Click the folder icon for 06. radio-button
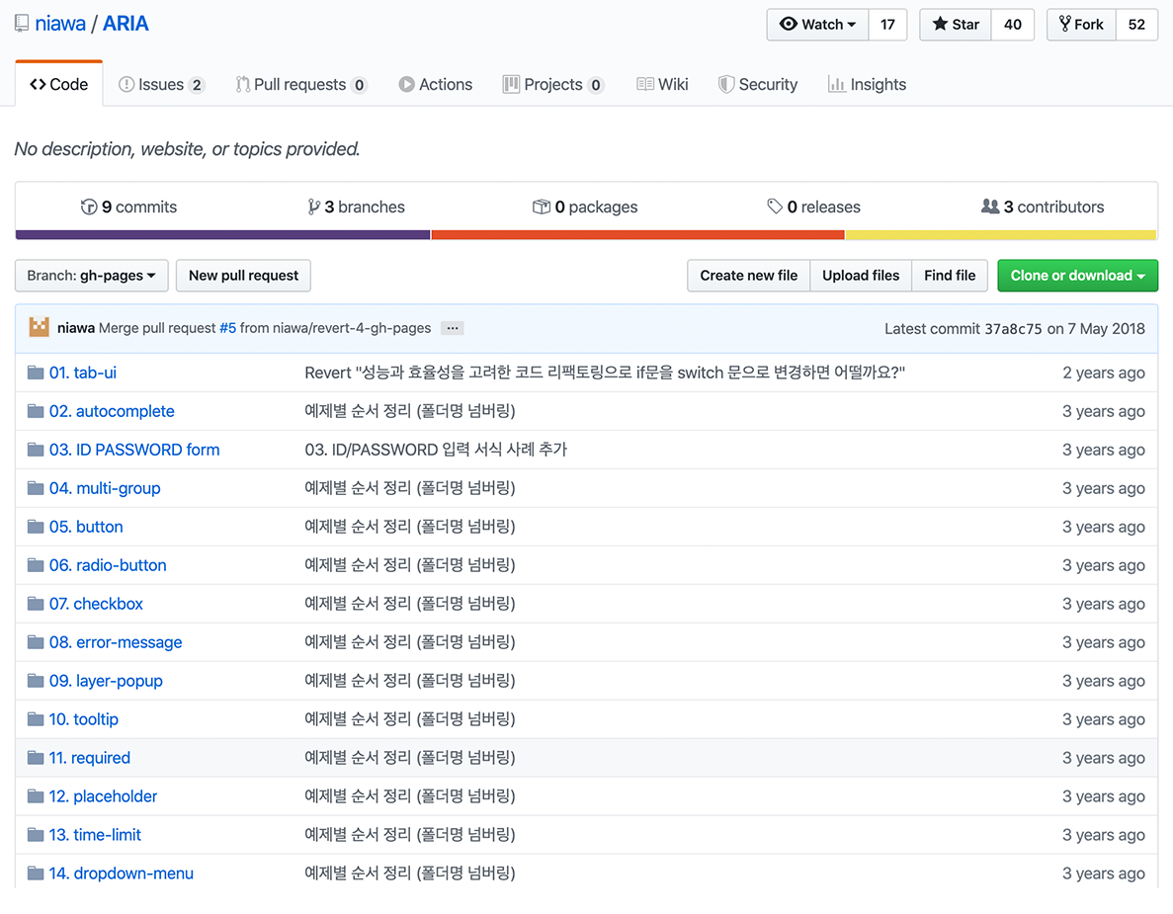 pyautogui.click(x=36, y=565)
